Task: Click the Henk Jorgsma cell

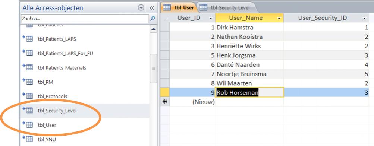Action: click(x=249, y=55)
